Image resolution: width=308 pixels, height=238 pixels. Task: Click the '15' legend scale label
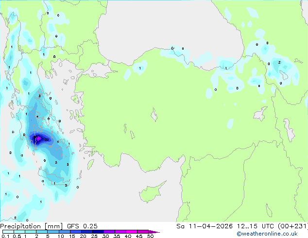coord(72,236)
